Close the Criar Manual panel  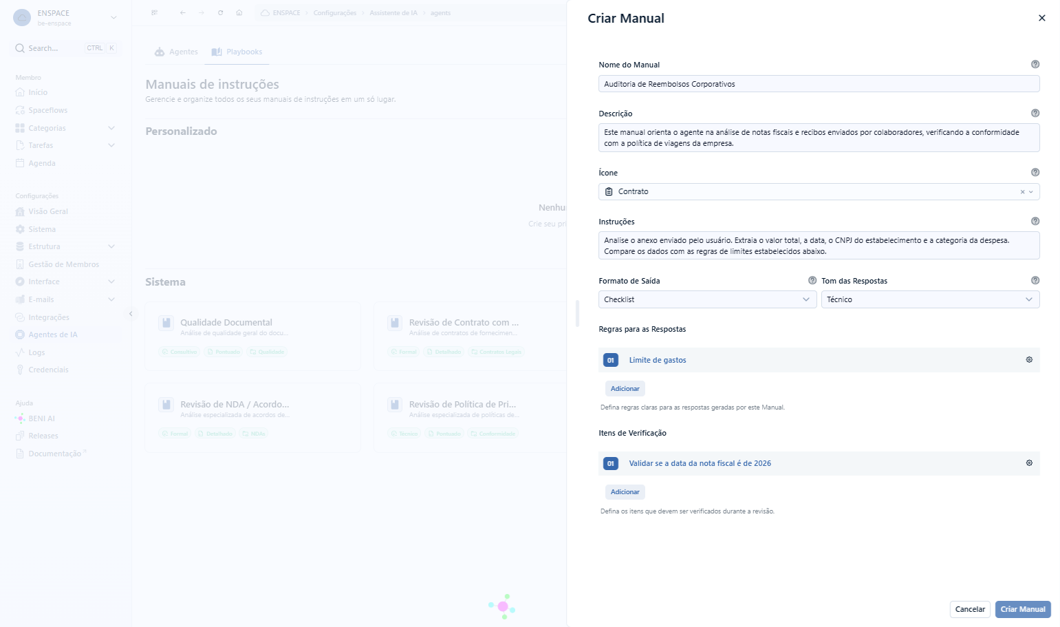1041,19
